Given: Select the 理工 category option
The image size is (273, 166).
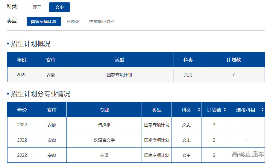Looking at the screenshot, I should point(37,7).
